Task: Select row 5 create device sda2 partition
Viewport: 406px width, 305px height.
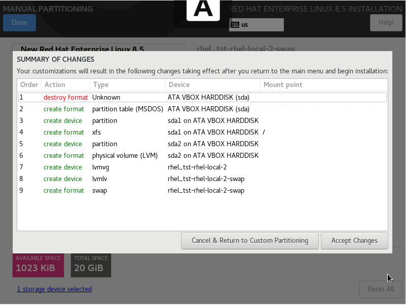Action: tap(202, 144)
